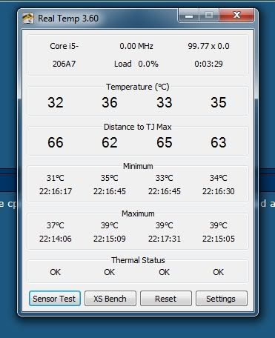
Task: Click the minimum timestamp 22:16:17
Action: (56, 191)
